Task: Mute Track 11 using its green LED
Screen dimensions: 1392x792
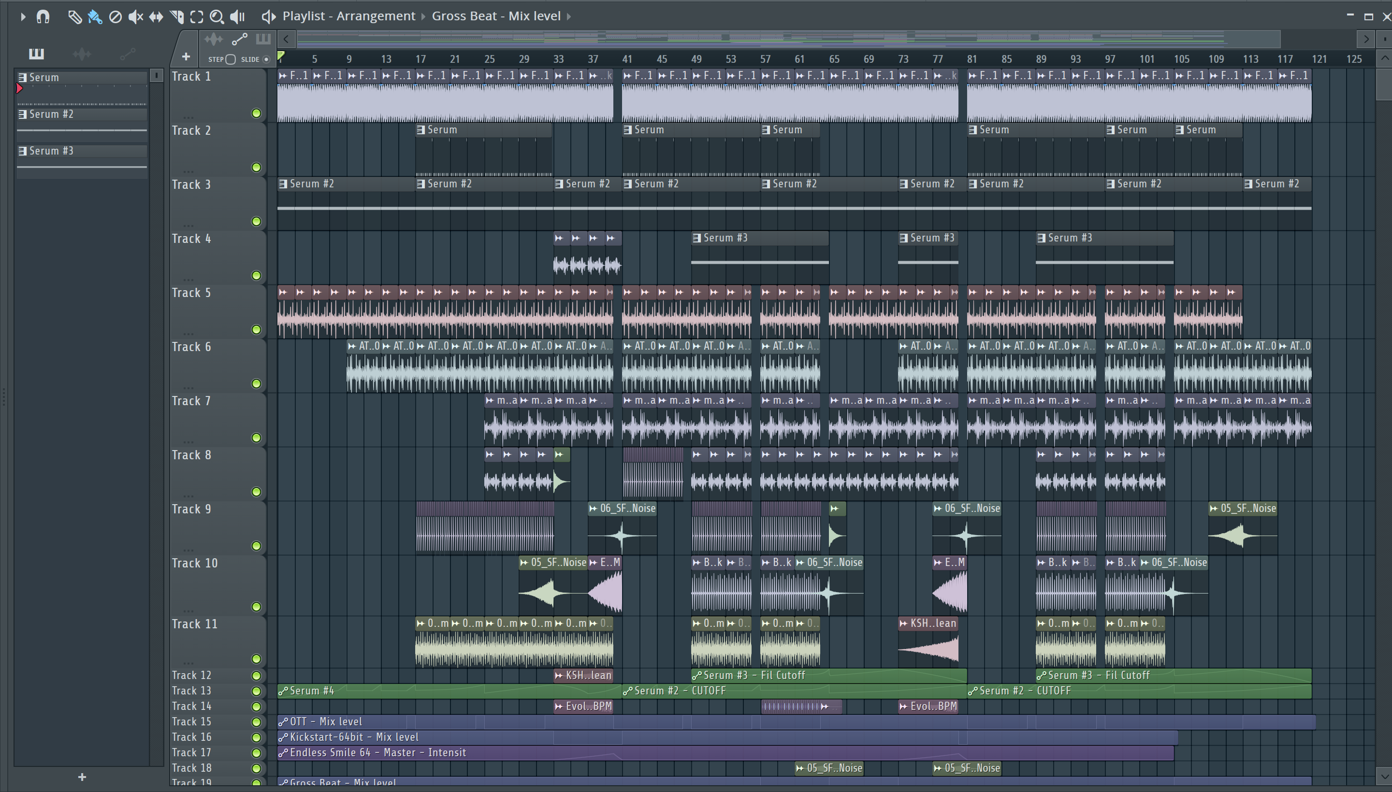Action: tap(256, 659)
